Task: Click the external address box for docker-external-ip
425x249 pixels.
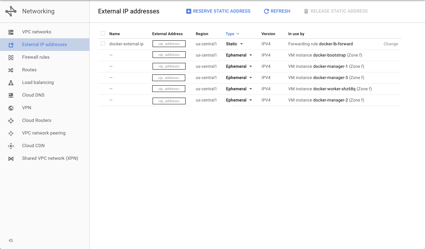Action: pos(169,44)
